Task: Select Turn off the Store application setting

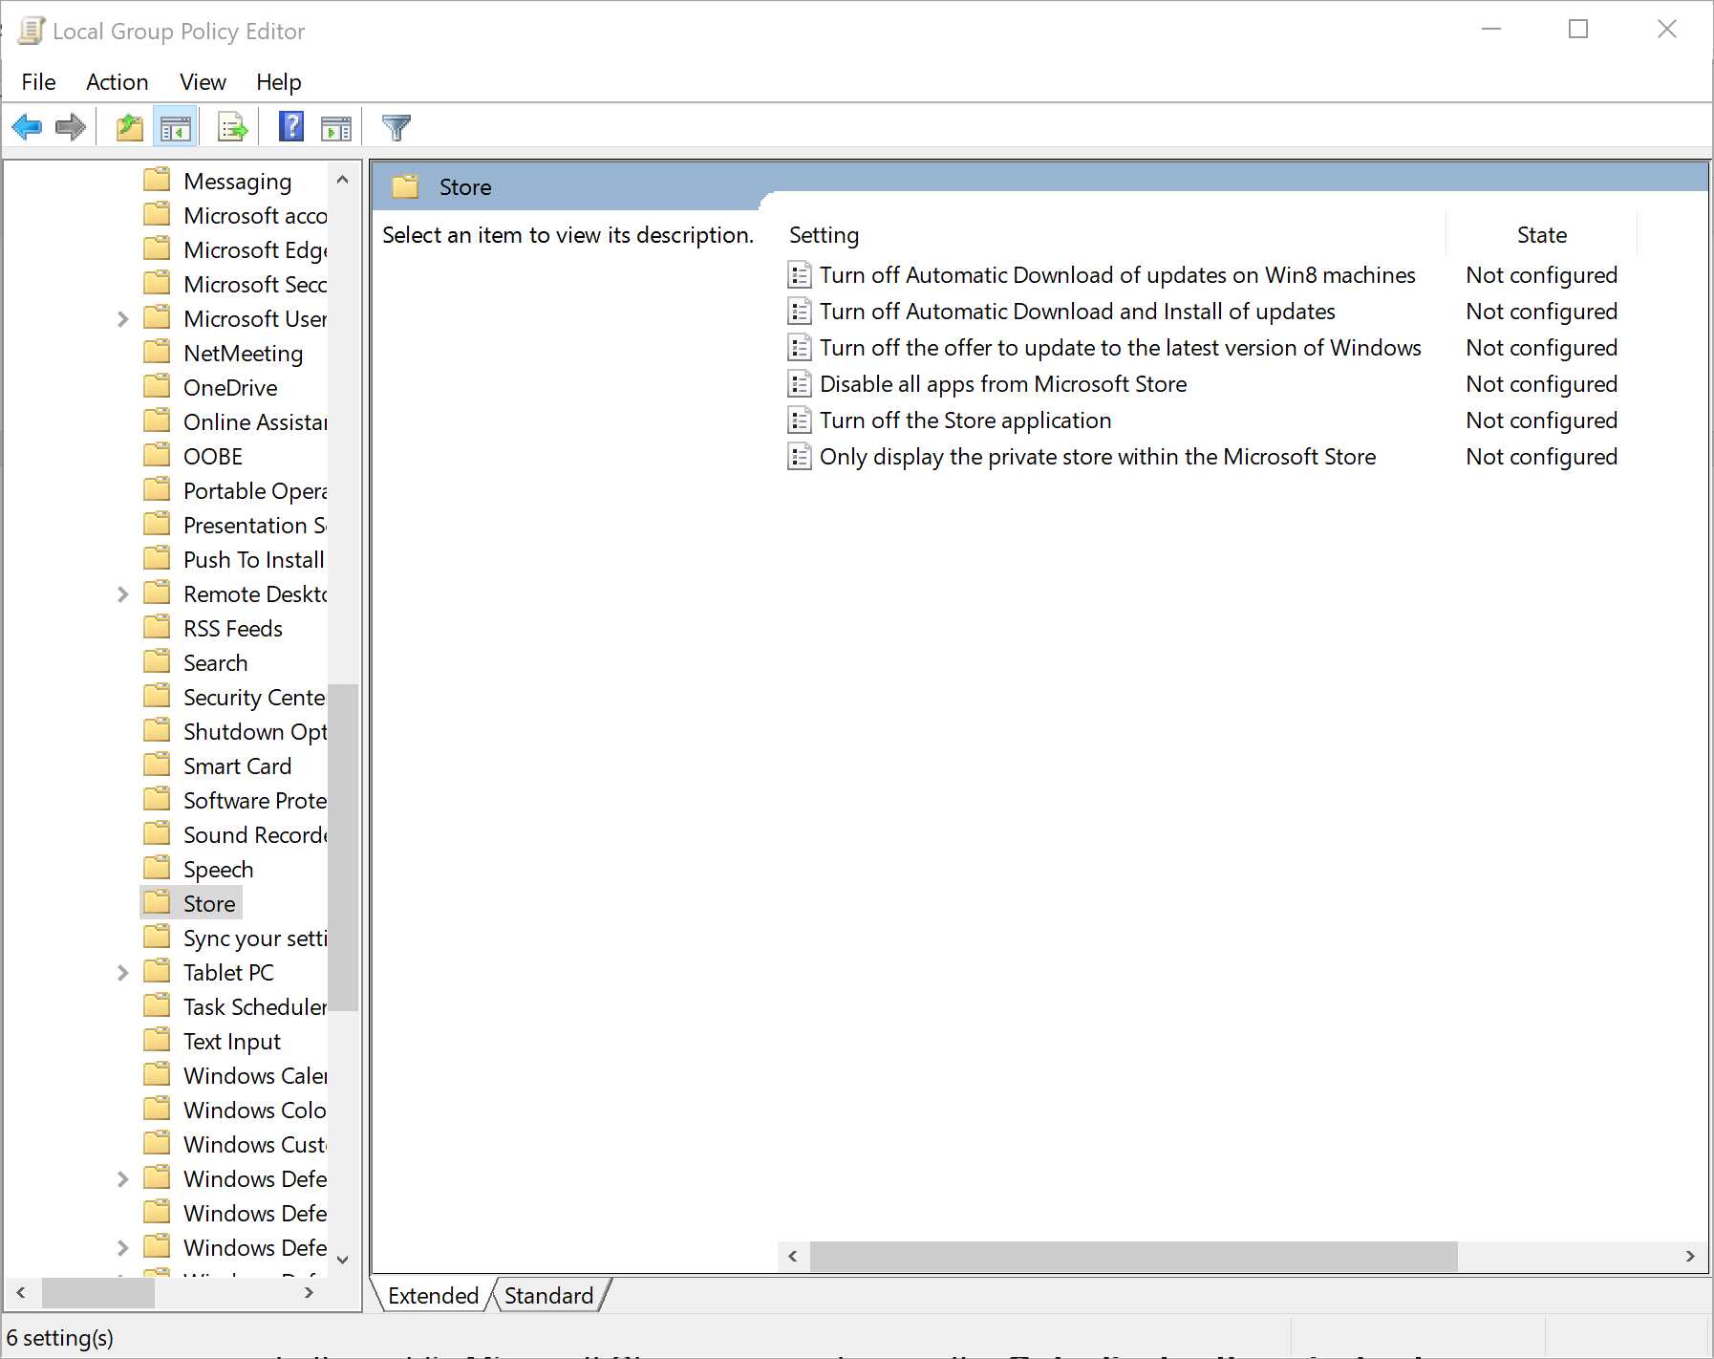Action: 964,420
